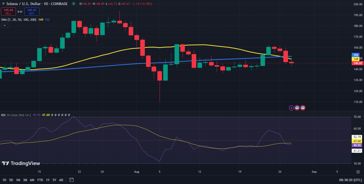The height and width of the screenshot is (184, 364).
Task: Switch range to YTD
Action: (40, 180)
